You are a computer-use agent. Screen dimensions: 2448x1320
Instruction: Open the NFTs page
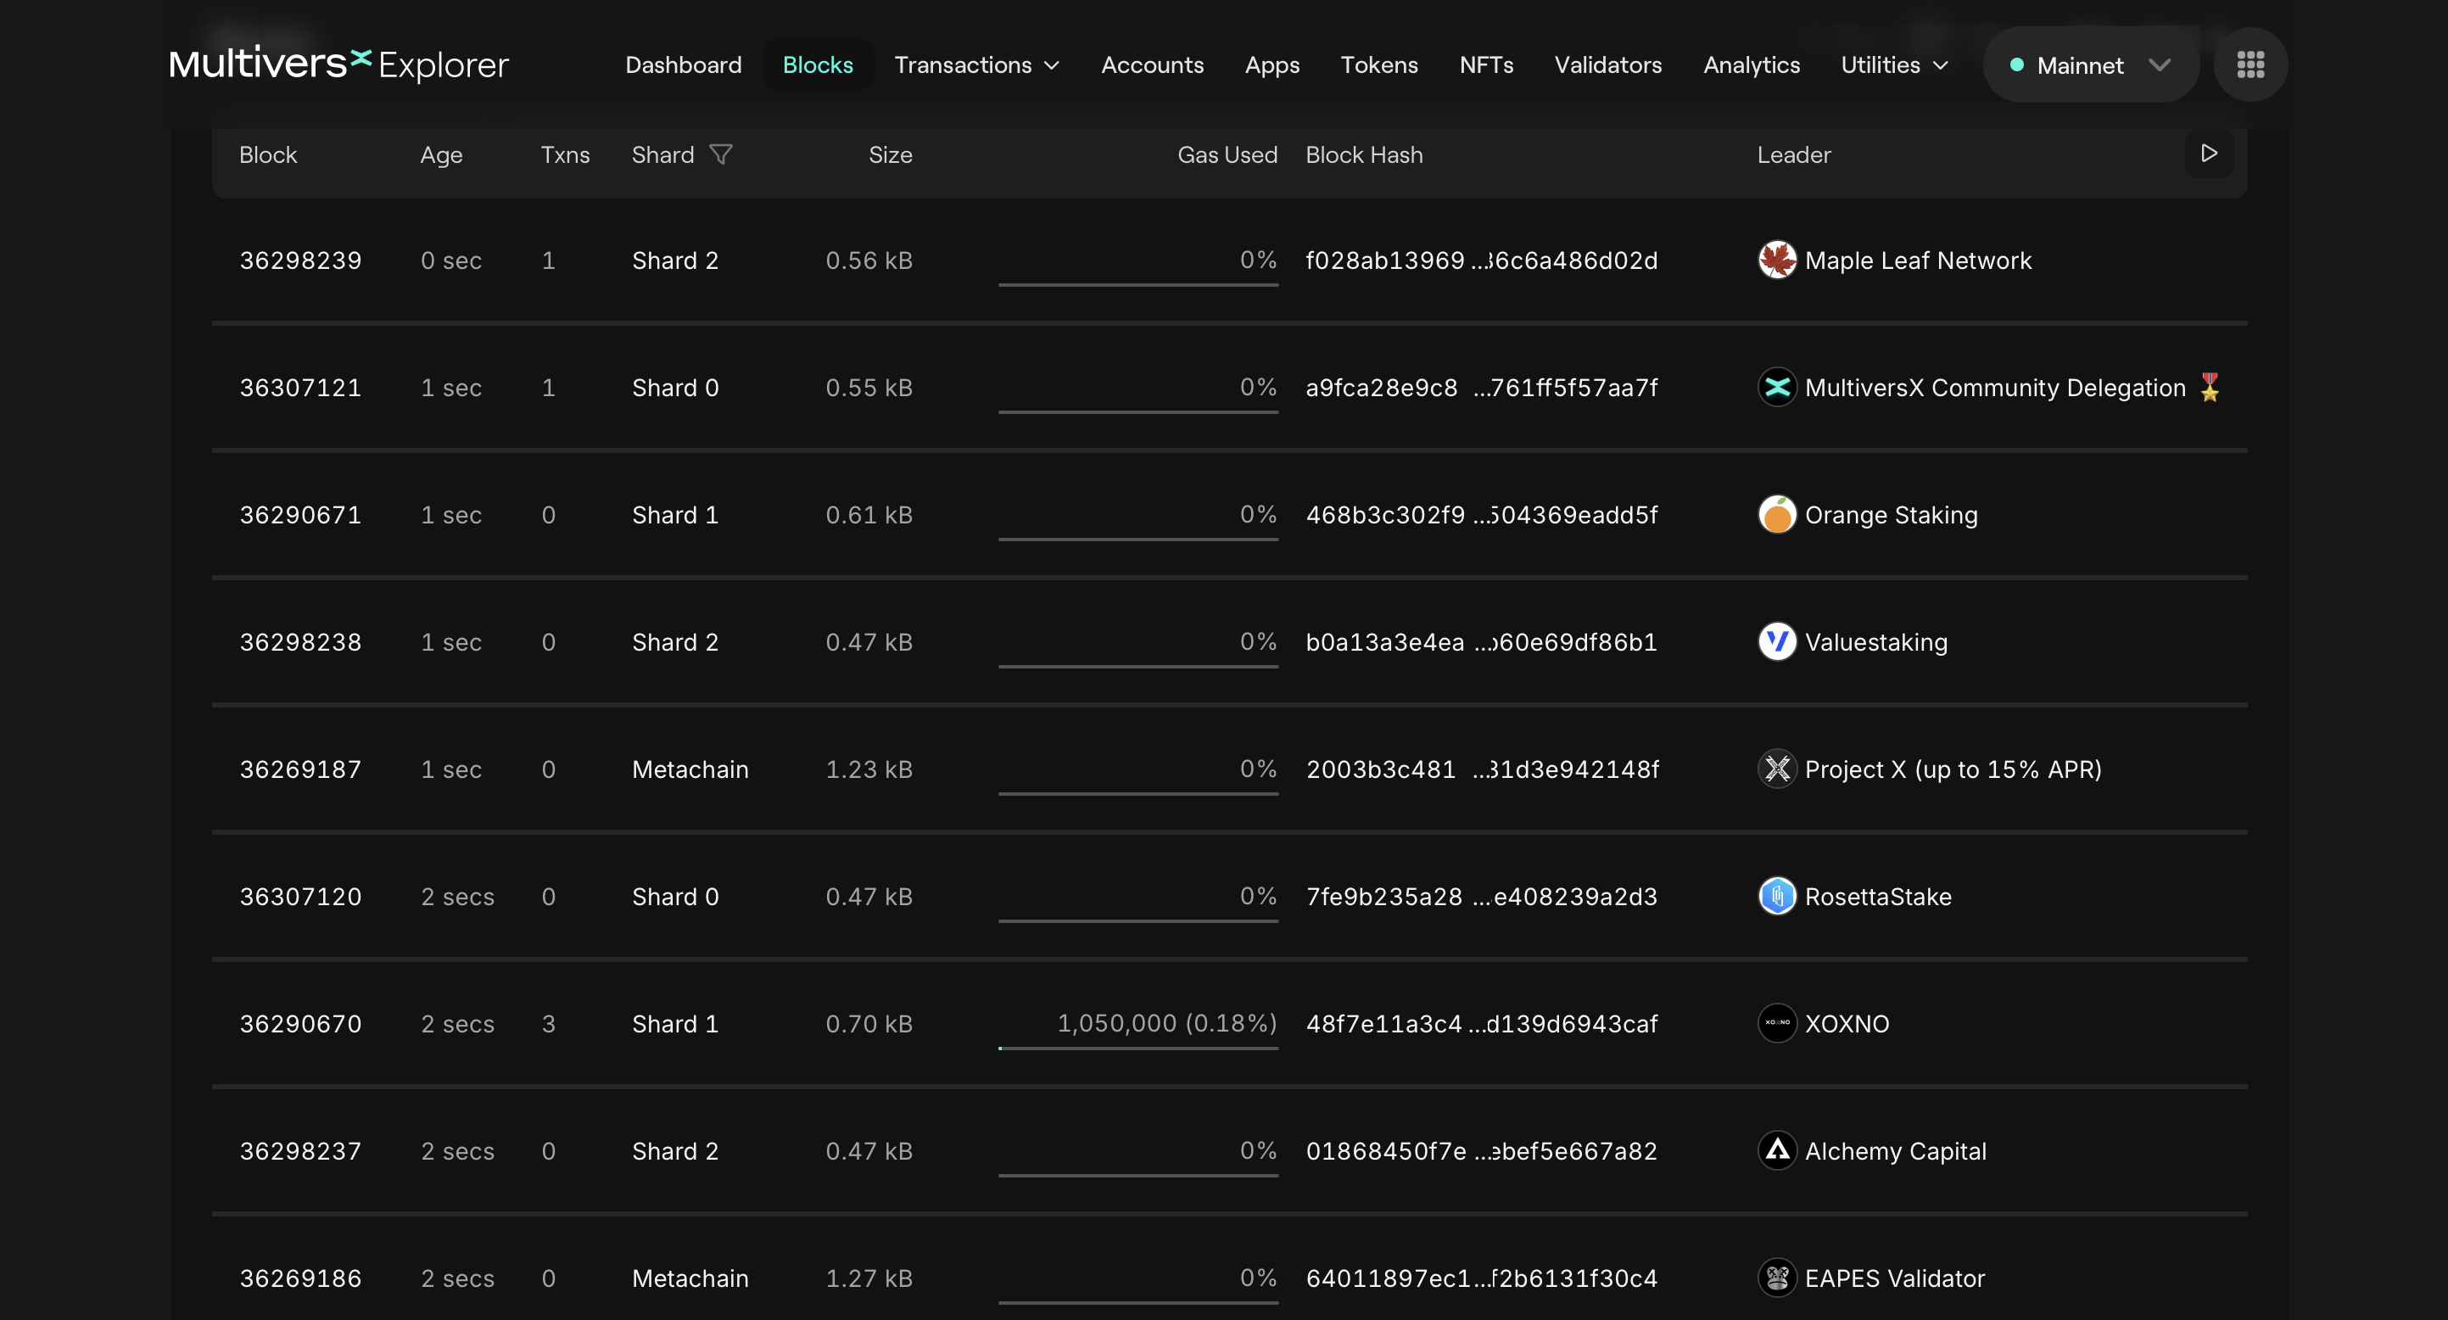tap(1486, 64)
